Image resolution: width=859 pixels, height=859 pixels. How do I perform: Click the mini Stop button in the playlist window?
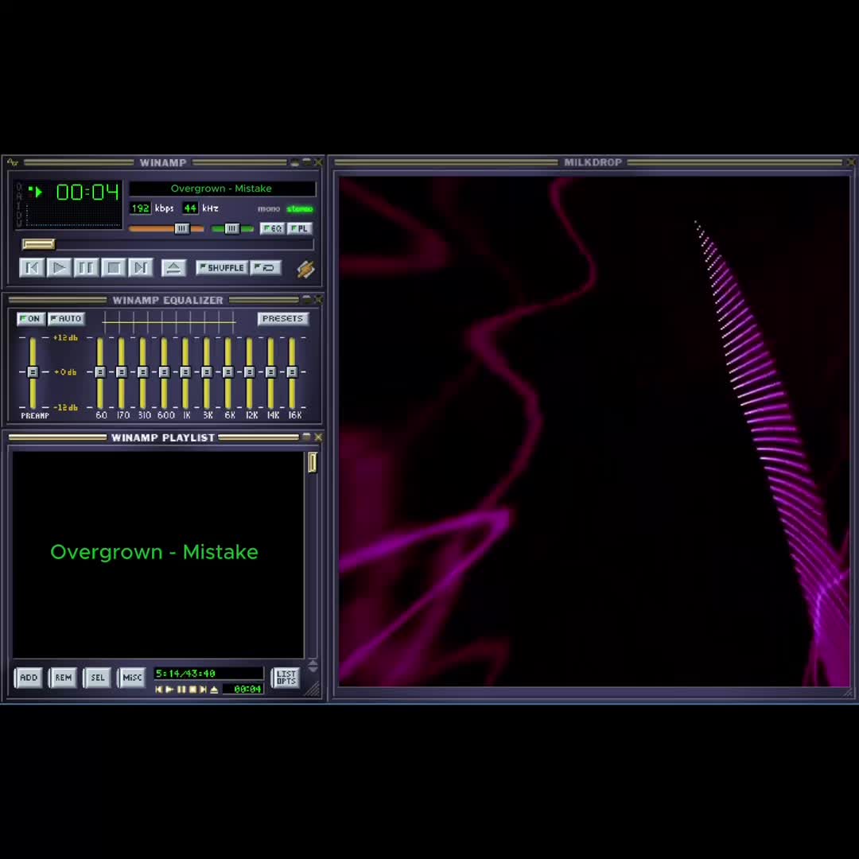click(192, 689)
